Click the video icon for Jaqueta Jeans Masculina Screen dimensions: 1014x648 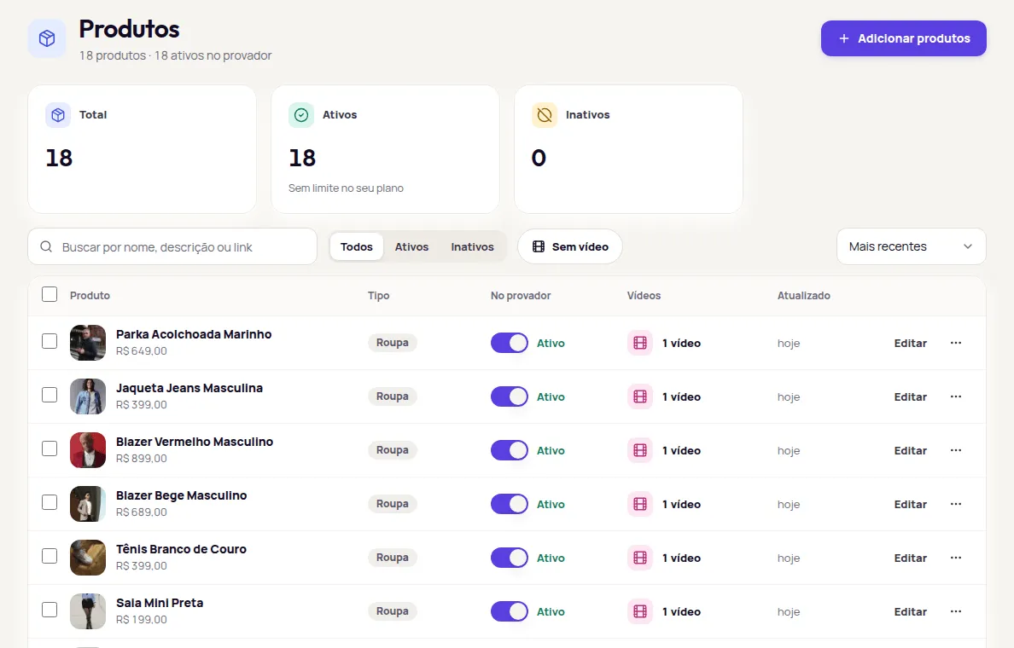tap(640, 396)
